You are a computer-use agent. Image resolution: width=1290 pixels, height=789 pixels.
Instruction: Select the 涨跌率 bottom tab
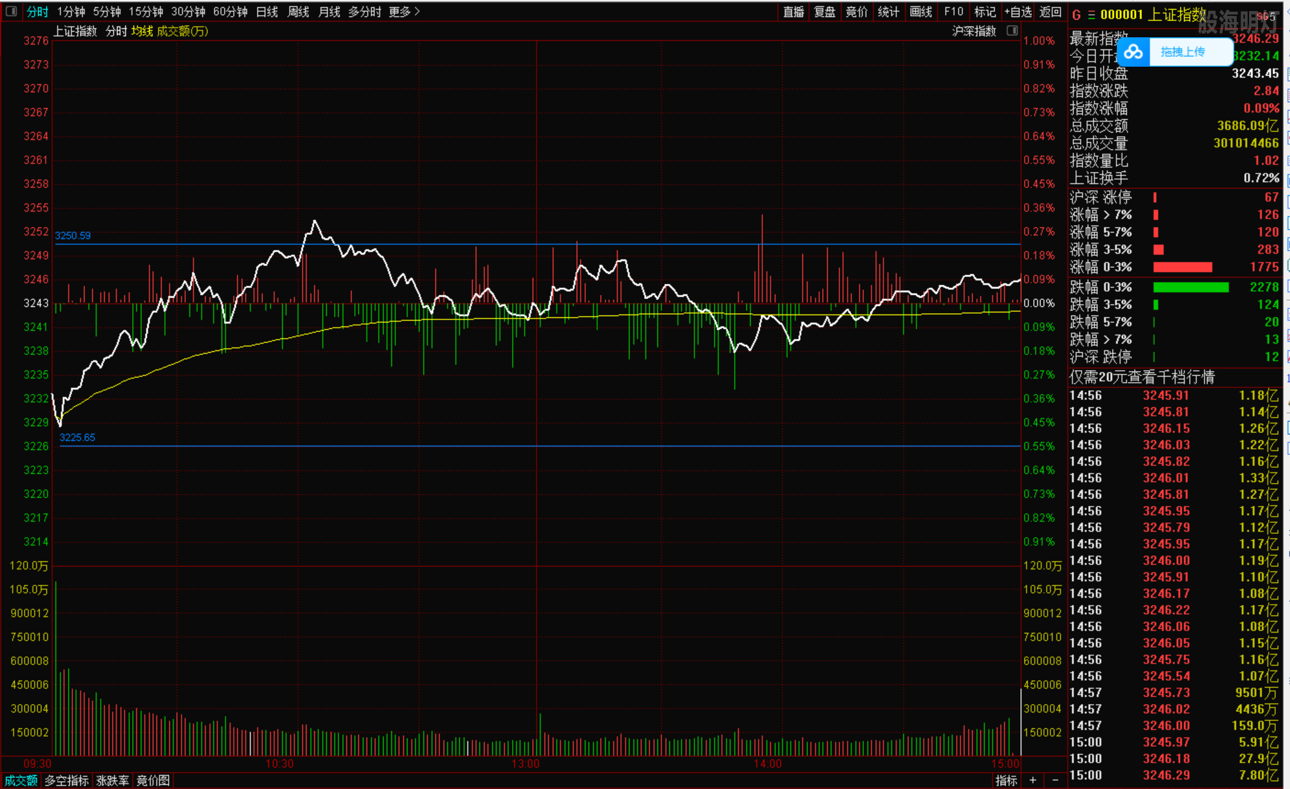point(113,780)
